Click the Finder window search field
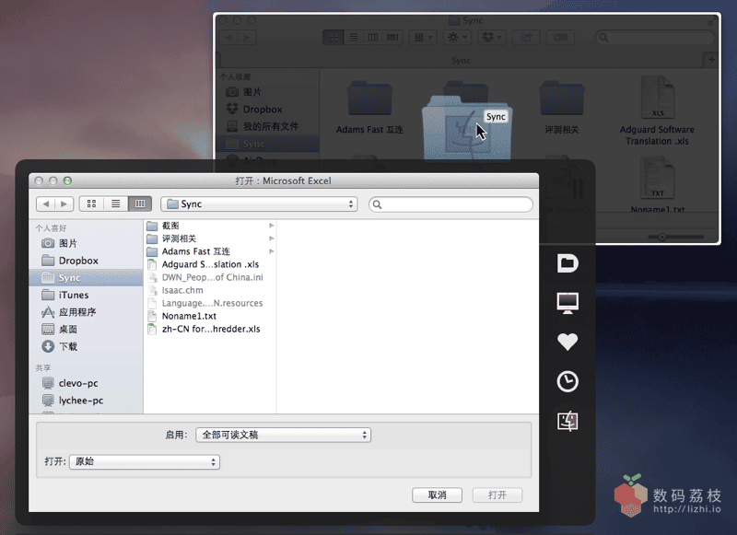 click(655, 38)
